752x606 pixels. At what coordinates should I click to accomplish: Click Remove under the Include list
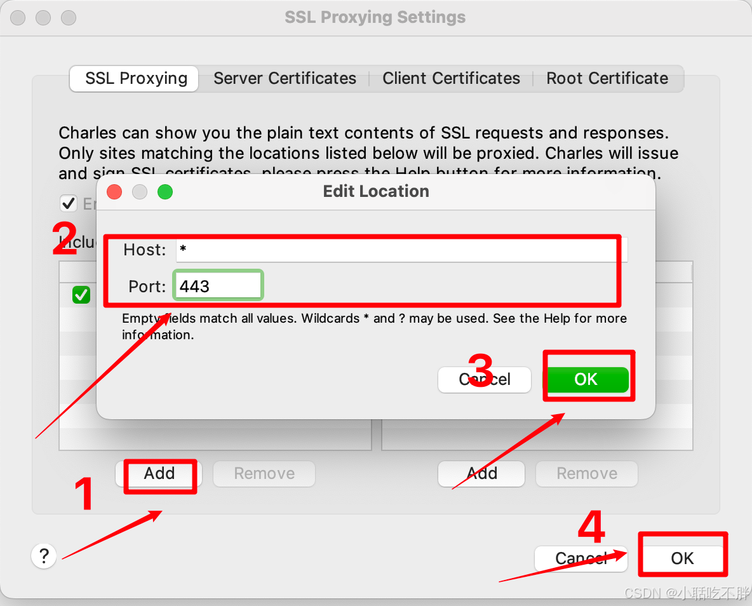[264, 474]
